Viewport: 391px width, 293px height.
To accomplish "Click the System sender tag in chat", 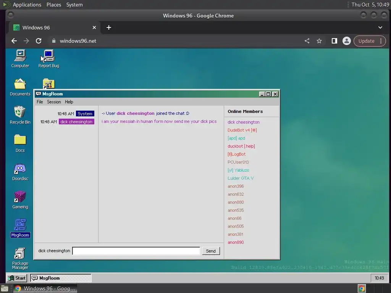I will (85, 114).
